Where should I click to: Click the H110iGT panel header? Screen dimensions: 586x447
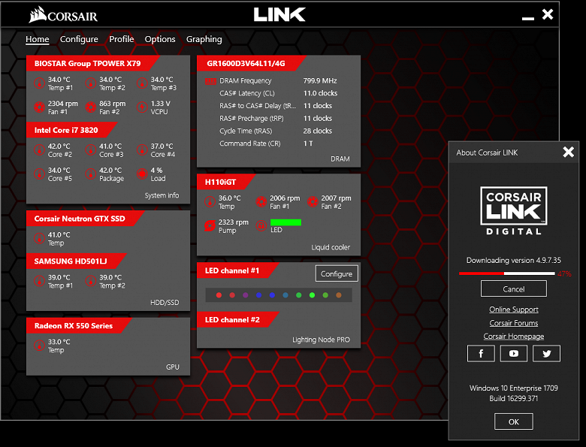(226, 182)
